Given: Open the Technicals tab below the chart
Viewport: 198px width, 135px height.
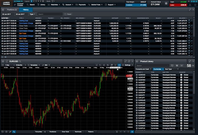Looking at the screenshot, I should [x=78, y=132].
